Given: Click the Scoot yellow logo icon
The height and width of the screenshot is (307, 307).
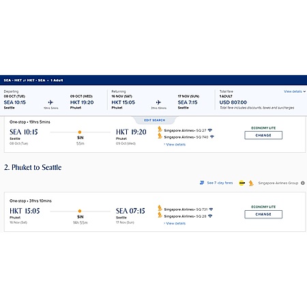Looking at the screenshot, I should pyautogui.click(x=242, y=183).
